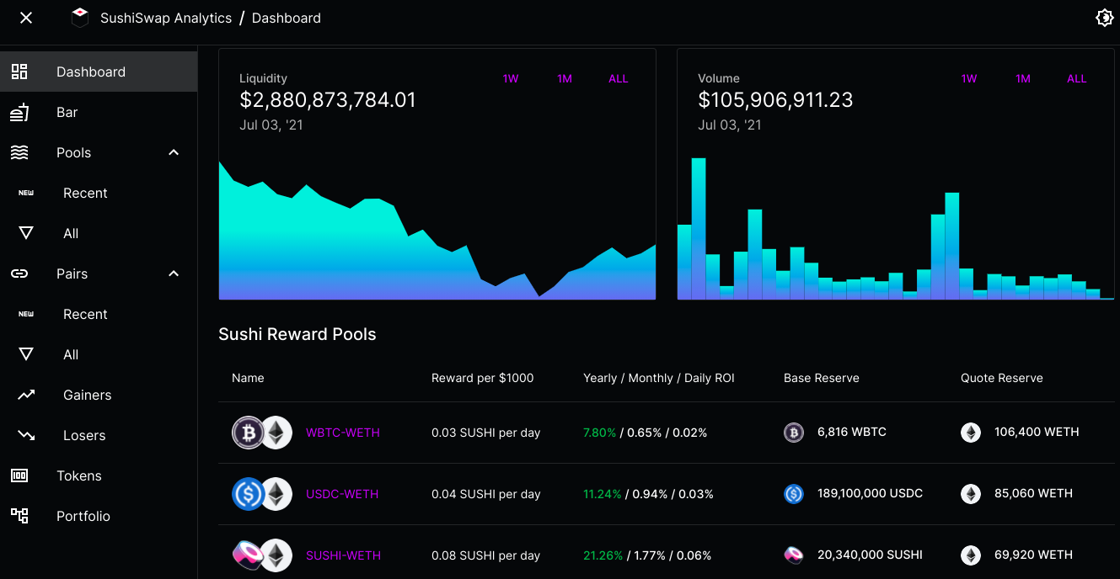Viewport: 1120px width, 579px height.
Task: Open Dashboard via its grid icon
Action: (19, 72)
